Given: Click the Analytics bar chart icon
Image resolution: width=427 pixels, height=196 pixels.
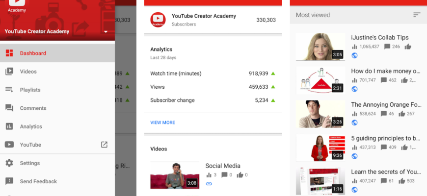Looking at the screenshot, I should (9, 126).
